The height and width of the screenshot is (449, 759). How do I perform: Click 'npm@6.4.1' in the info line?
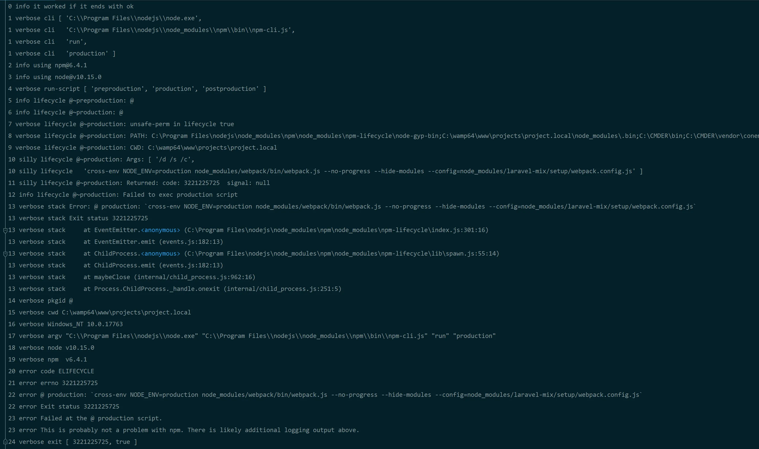[70, 65]
